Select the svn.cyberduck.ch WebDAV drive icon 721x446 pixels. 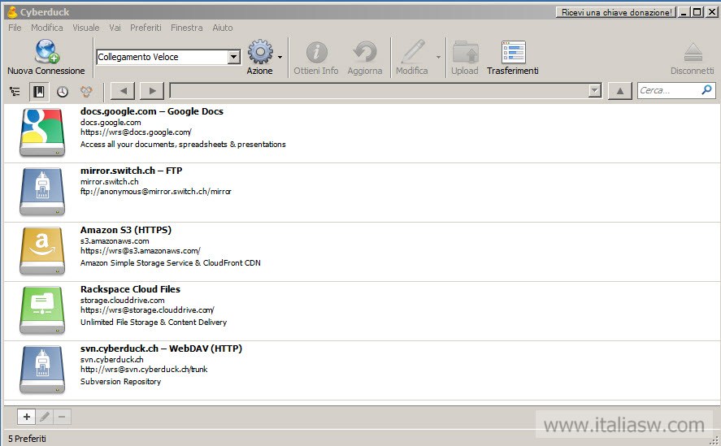(x=42, y=370)
